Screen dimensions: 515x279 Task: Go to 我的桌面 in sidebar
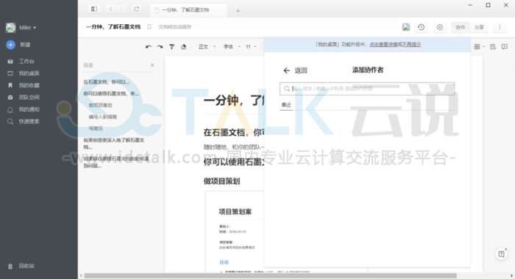tap(29, 73)
